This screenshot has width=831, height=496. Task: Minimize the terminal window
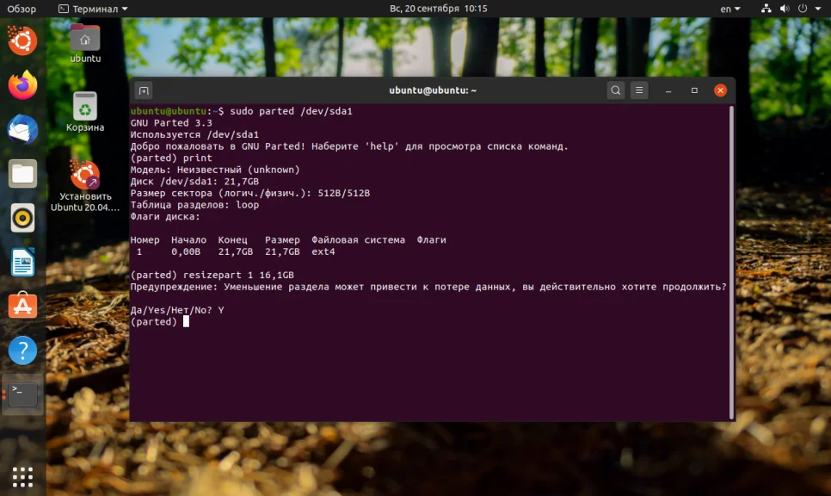(668, 90)
